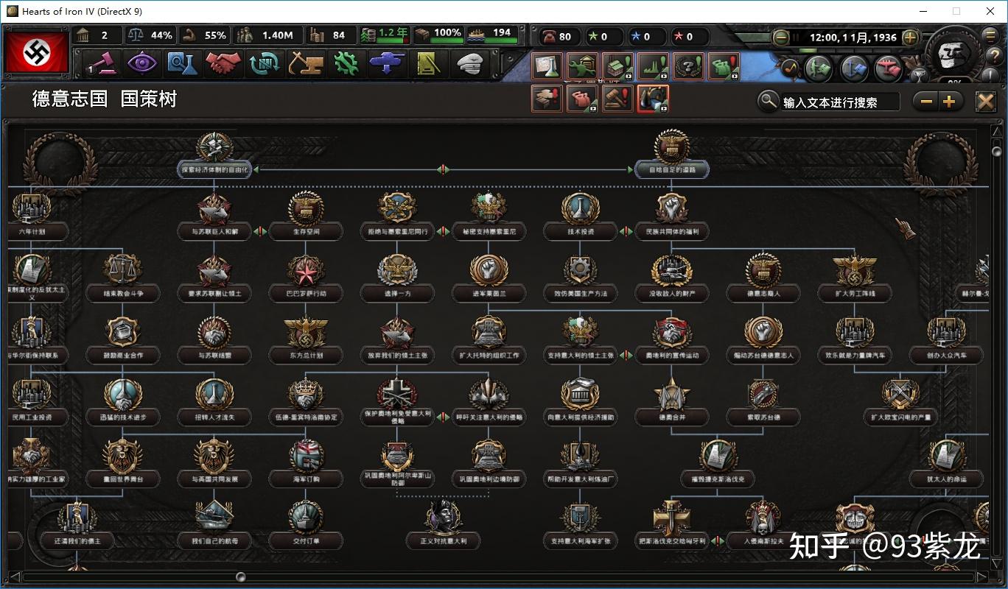This screenshot has height=589, width=1008.
Task: Choose 鼓励商业合作 focus
Action: click(123, 342)
